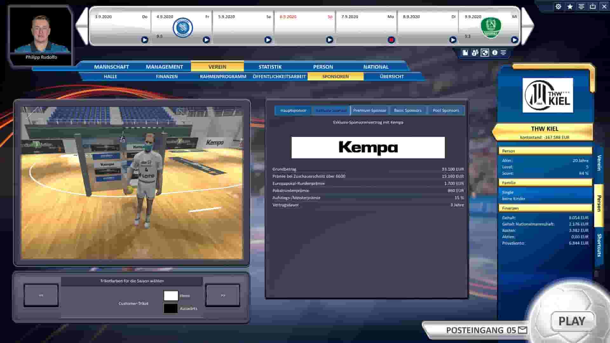Open the news/document icon above the tabs

point(465,53)
